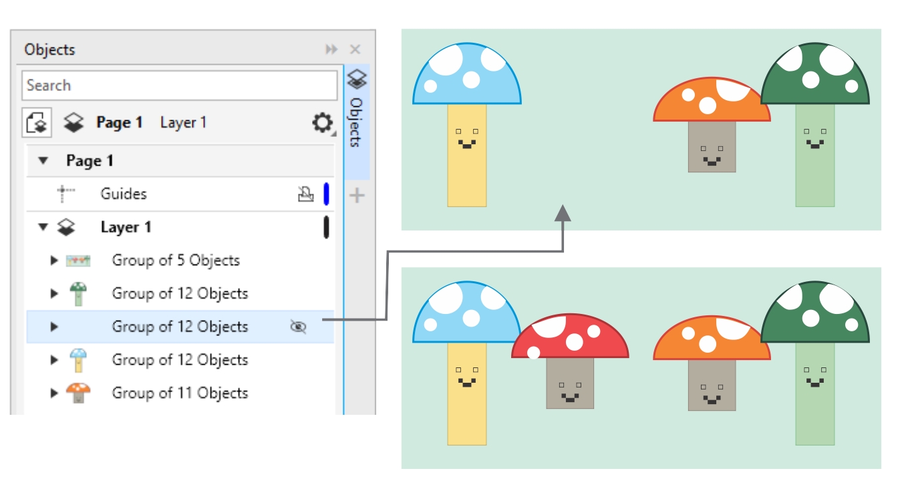Select the blue mushroom Group of 12 Objects
Image resolution: width=902 pixels, height=501 pixels.
[x=180, y=360]
